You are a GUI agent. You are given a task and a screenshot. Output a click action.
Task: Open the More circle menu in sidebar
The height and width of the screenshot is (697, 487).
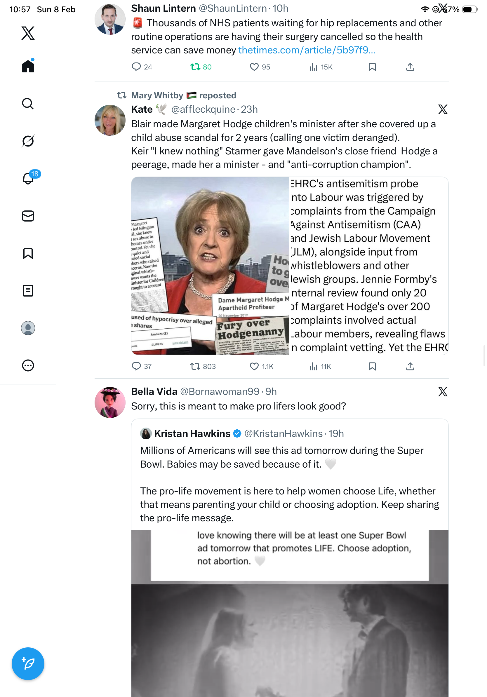(x=28, y=365)
